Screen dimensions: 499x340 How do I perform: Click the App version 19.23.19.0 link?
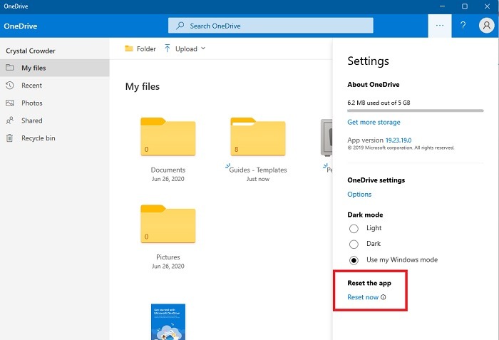[x=398, y=140]
